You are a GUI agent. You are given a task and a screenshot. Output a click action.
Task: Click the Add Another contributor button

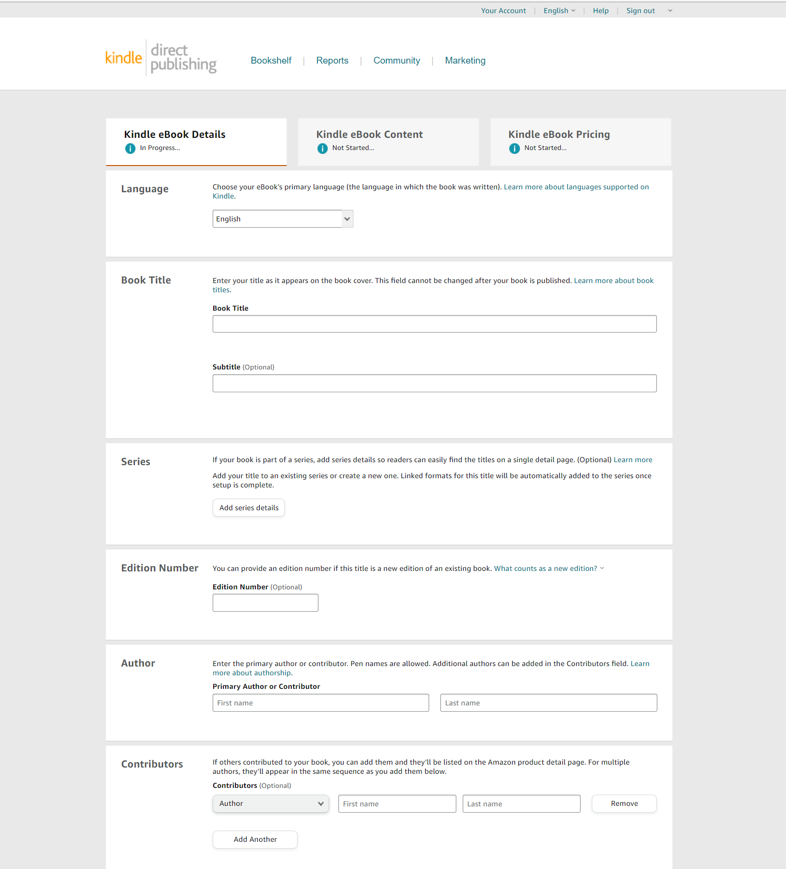click(x=255, y=839)
